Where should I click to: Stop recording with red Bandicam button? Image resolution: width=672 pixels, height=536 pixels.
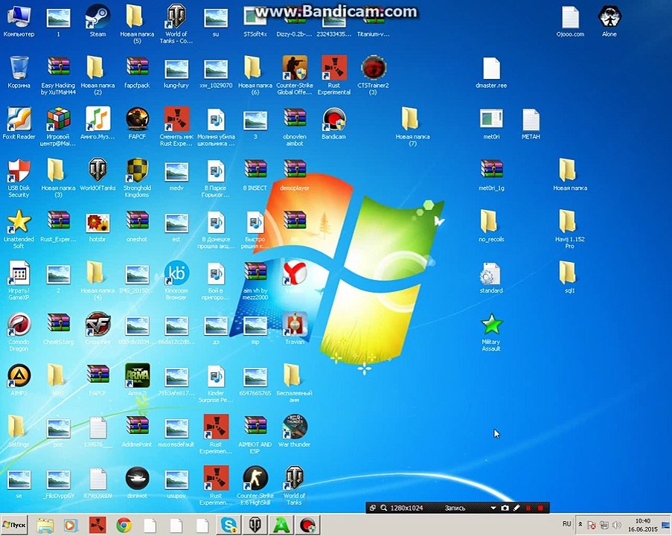pyautogui.click(x=540, y=508)
